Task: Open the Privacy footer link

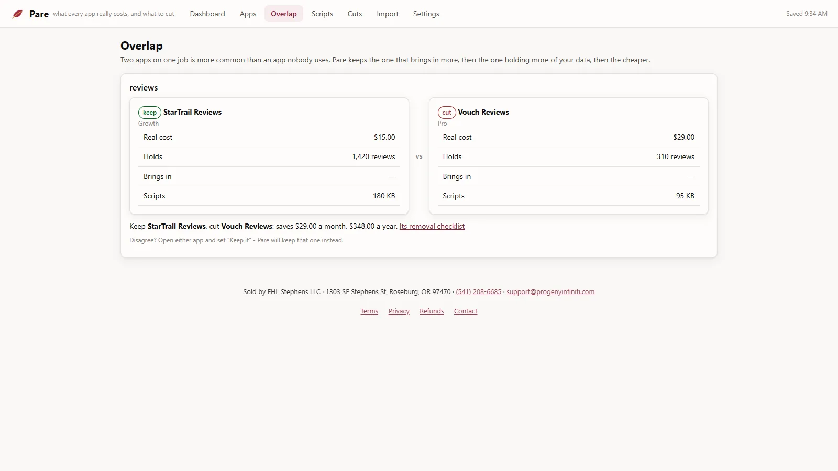Action: pos(399,311)
